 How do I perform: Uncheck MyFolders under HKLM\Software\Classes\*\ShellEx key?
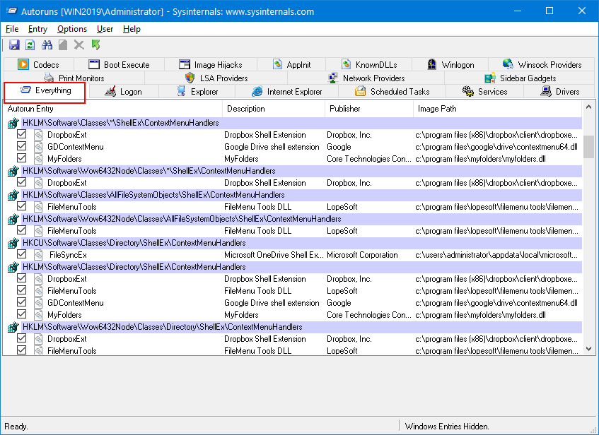click(22, 158)
